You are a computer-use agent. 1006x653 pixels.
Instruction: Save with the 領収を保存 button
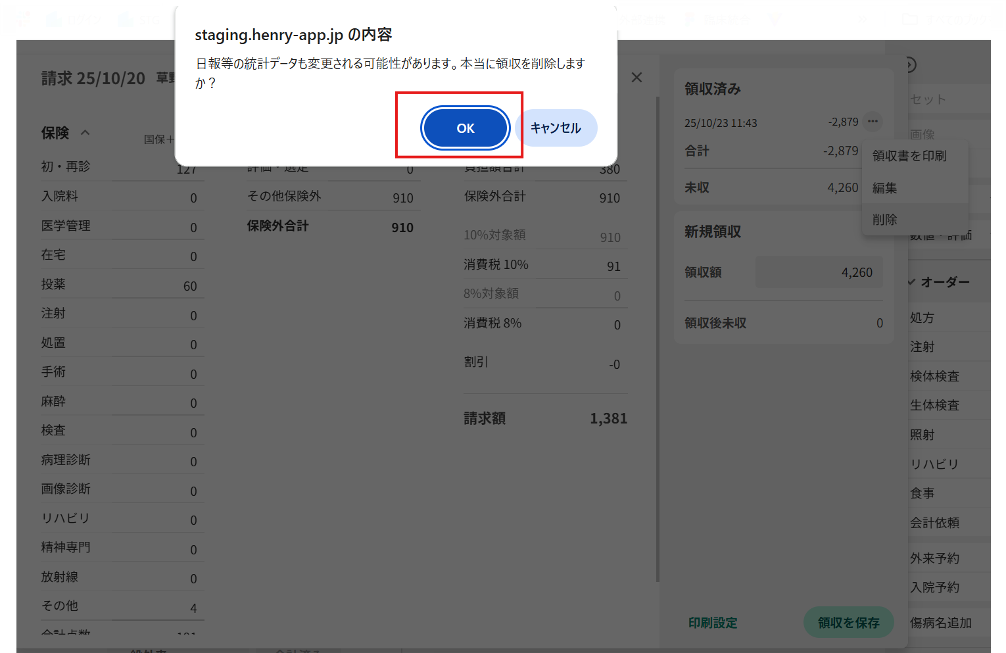[x=848, y=623]
